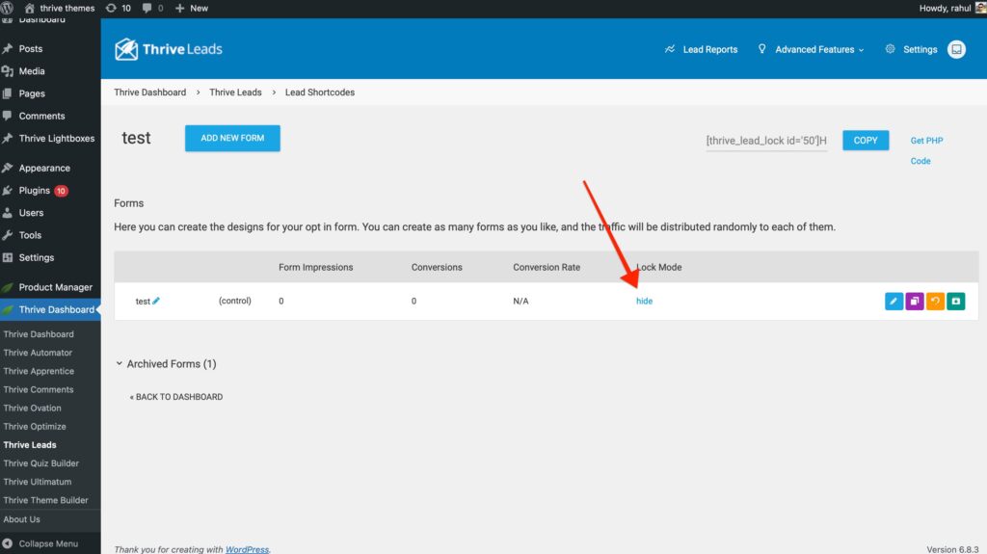This screenshot has height=554, width=987.
Task: Click the orange reset statistics icon
Action: pos(935,302)
